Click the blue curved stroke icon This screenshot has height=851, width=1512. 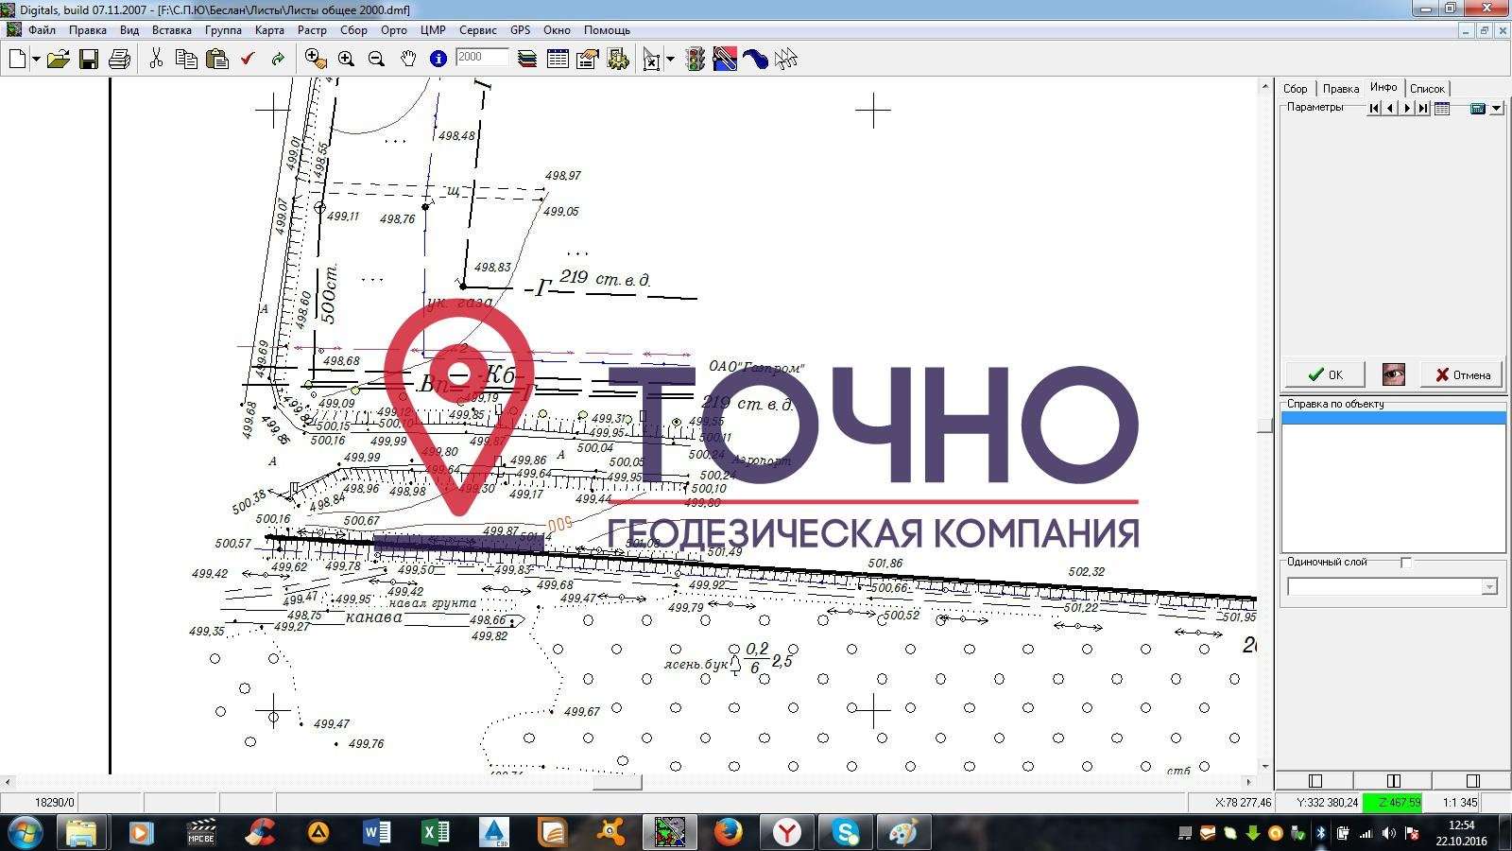[755, 60]
